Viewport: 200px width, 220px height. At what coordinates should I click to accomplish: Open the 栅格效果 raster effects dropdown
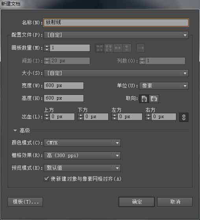82,155
